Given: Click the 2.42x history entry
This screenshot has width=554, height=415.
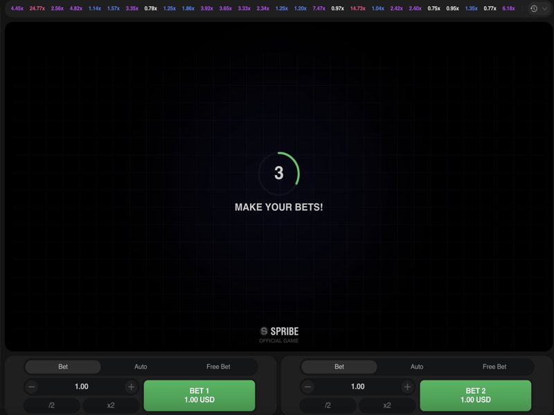Looking at the screenshot, I should 397,8.
